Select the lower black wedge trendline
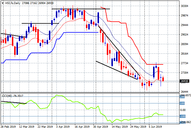This screenshot has width=191, height=130. tap(117, 70)
